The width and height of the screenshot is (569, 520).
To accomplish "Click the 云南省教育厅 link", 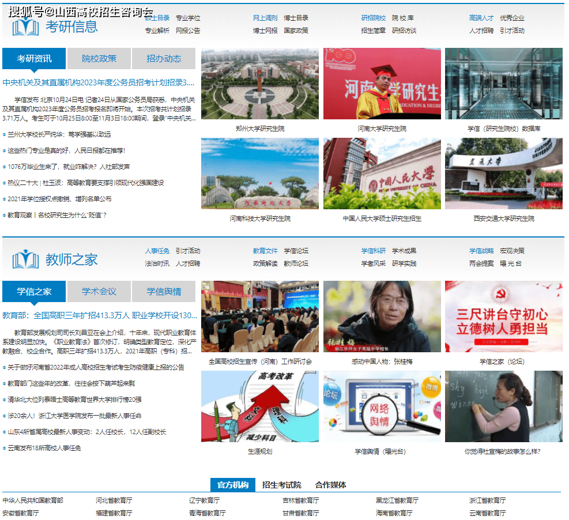I will (x=487, y=513).
